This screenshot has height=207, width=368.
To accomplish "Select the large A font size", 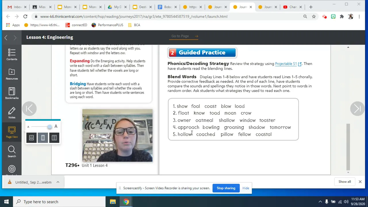I will pyautogui.click(x=56, y=126).
